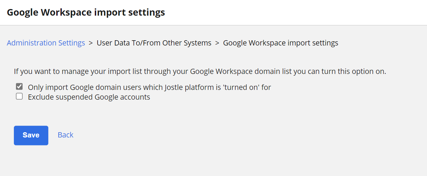Go back using the Back link
This screenshot has width=427, height=176.
66,135
